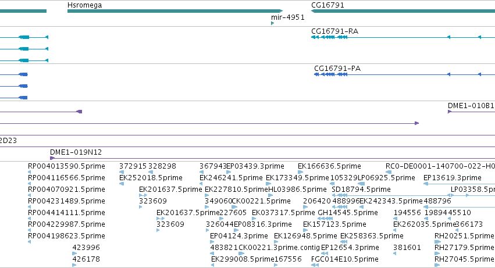Select the purple arrowhead ending long clone

pyautogui.click(x=416, y=123)
